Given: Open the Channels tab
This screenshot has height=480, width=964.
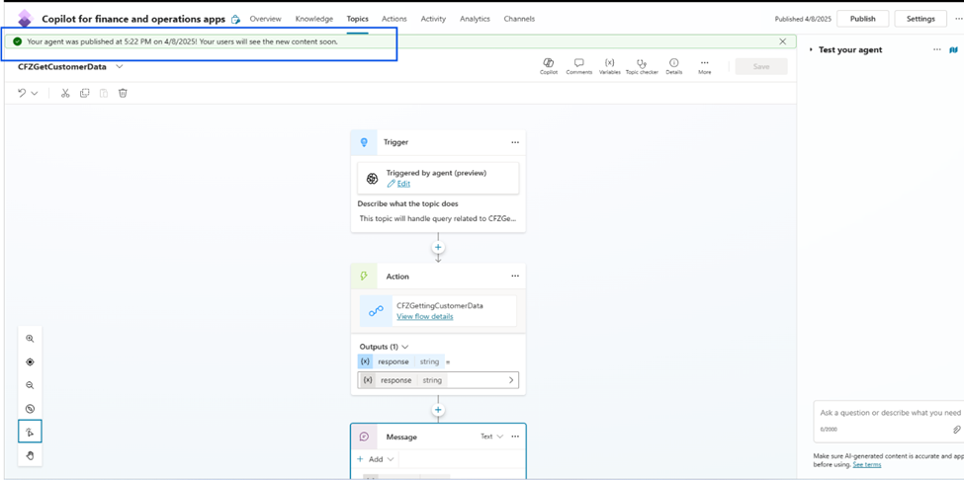Looking at the screenshot, I should click(x=519, y=19).
